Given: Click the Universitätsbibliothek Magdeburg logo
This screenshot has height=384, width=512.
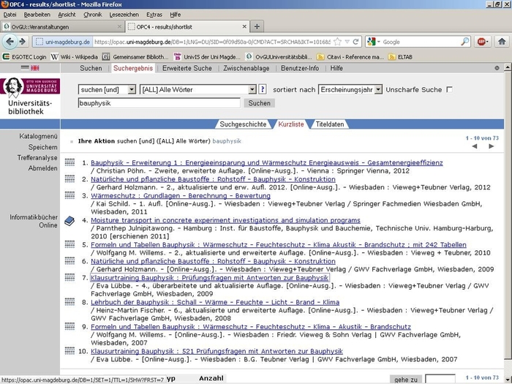Looking at the screenshot, I should pos(30,97).
